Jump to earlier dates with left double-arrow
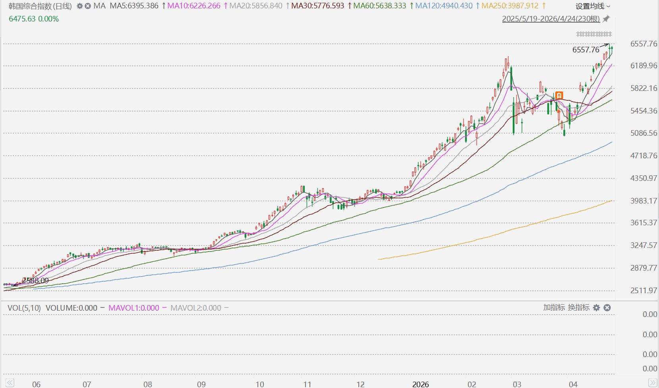Viewport: 659px width, 388px height. [10, 383]
